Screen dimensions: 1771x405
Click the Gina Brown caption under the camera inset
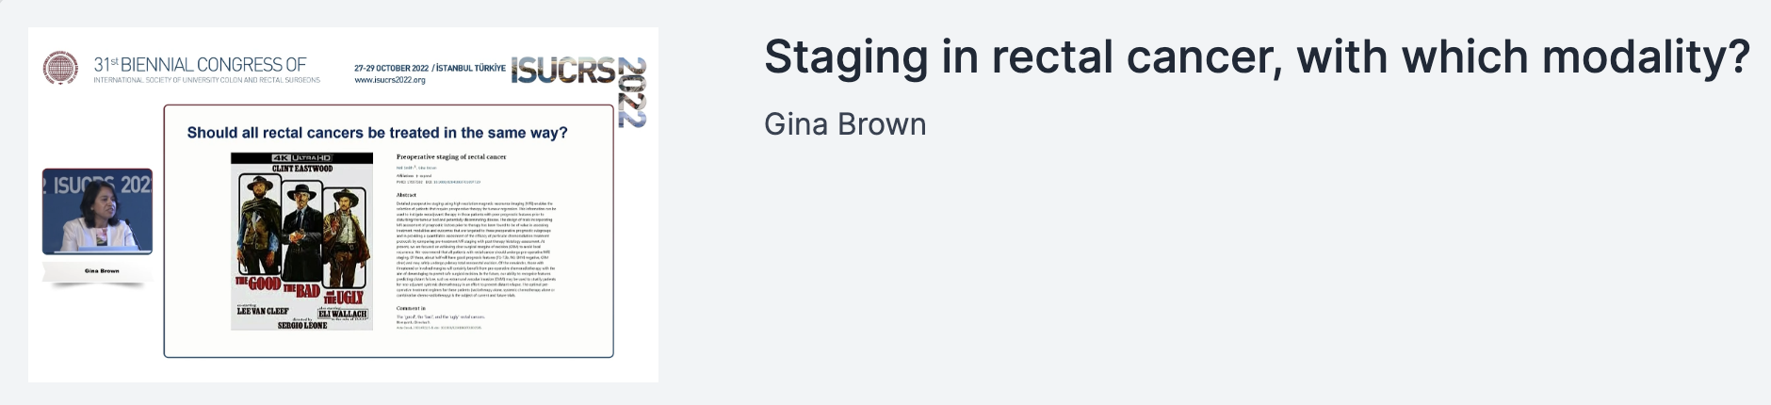102,271
